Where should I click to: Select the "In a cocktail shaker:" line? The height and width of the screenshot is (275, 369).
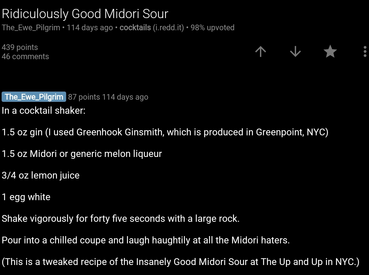43,110
